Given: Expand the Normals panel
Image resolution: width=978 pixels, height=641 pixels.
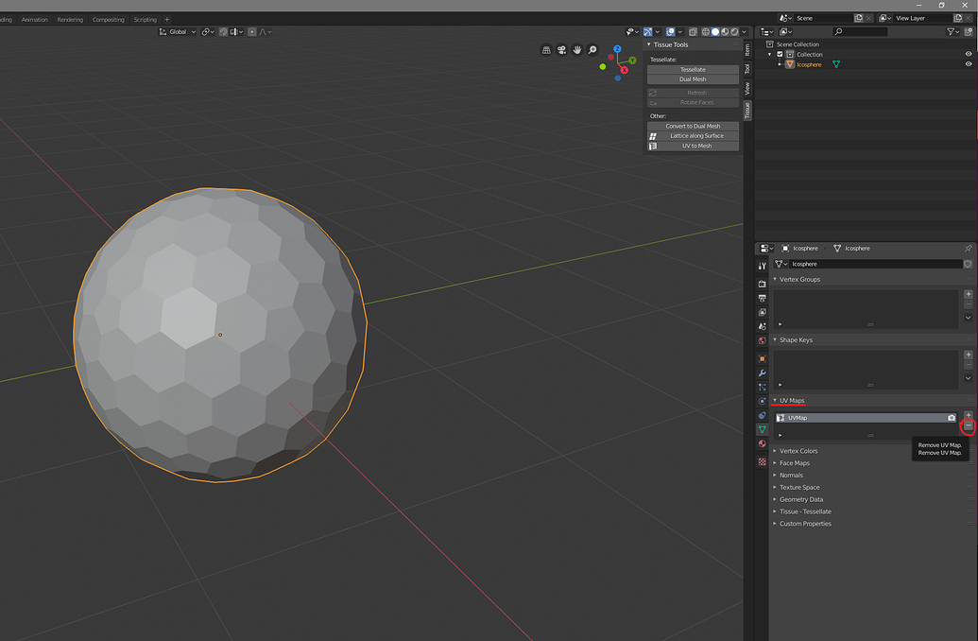Looking at the screenshot, I should [775, 475].
